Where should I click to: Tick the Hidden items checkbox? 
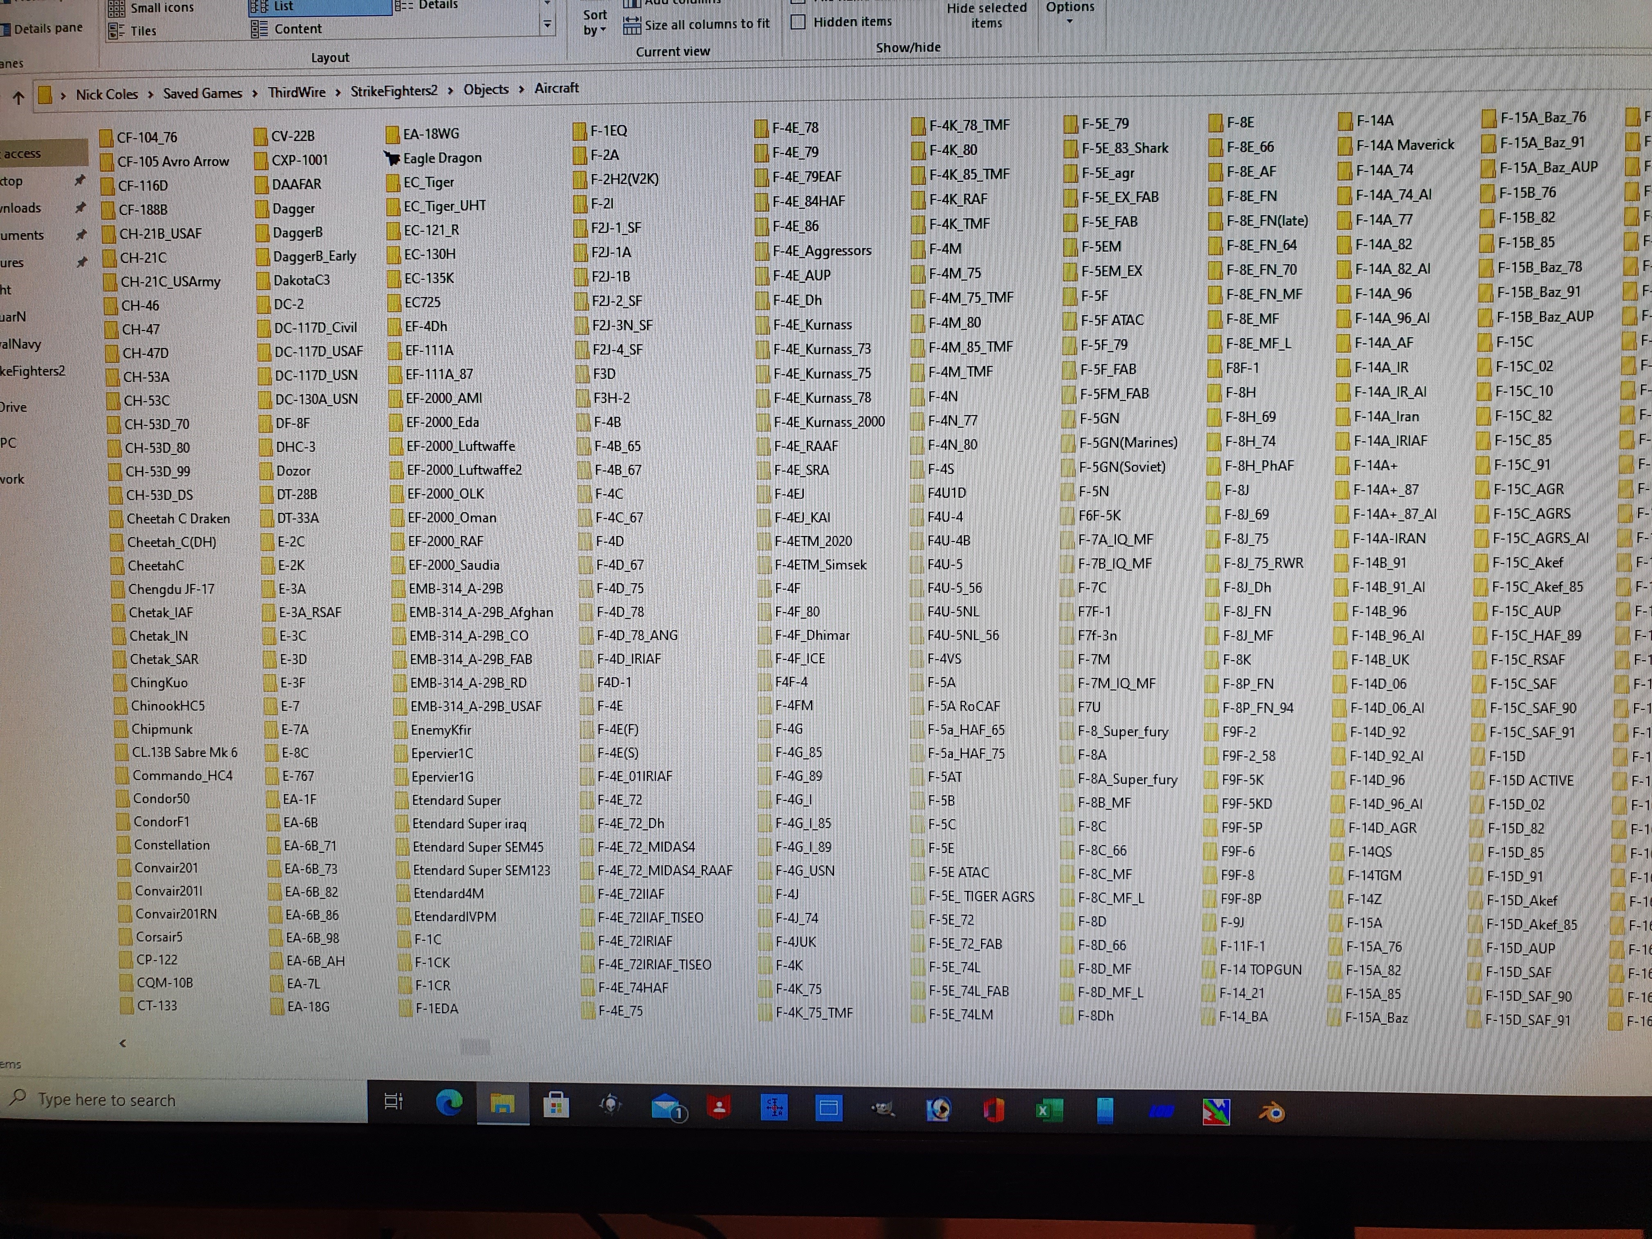pos(798,22)
